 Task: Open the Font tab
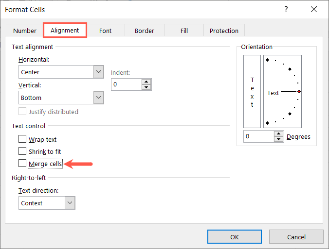click(105, 31)
